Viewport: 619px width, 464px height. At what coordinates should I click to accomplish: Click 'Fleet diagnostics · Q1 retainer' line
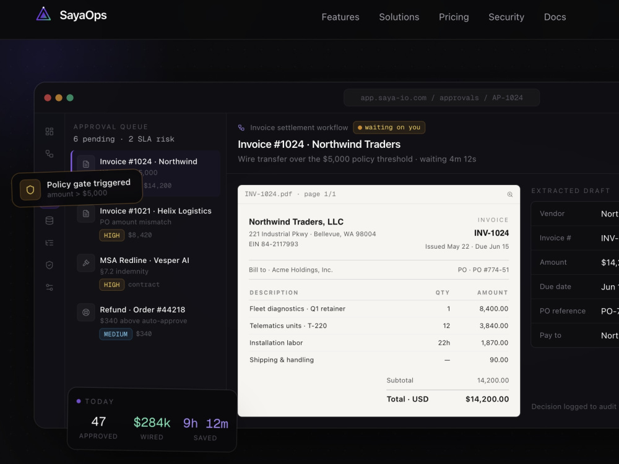click(297, 309)
